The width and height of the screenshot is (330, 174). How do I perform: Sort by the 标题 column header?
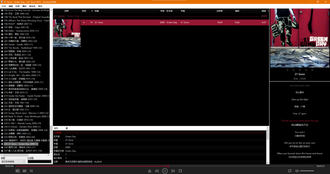tap(97, 11)
